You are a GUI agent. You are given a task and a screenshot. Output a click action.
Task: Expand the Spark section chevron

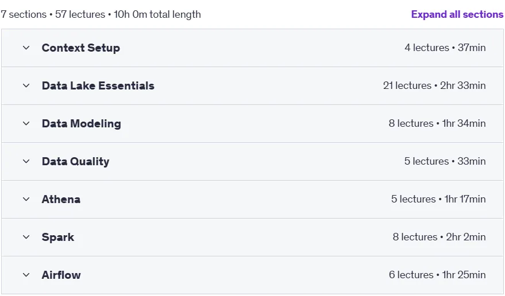(26, 237)
